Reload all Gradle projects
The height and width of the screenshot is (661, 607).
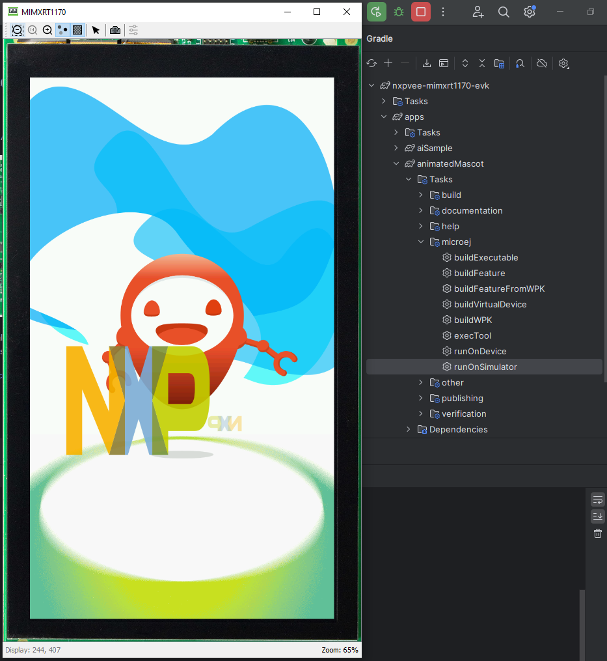click(371, 63)
